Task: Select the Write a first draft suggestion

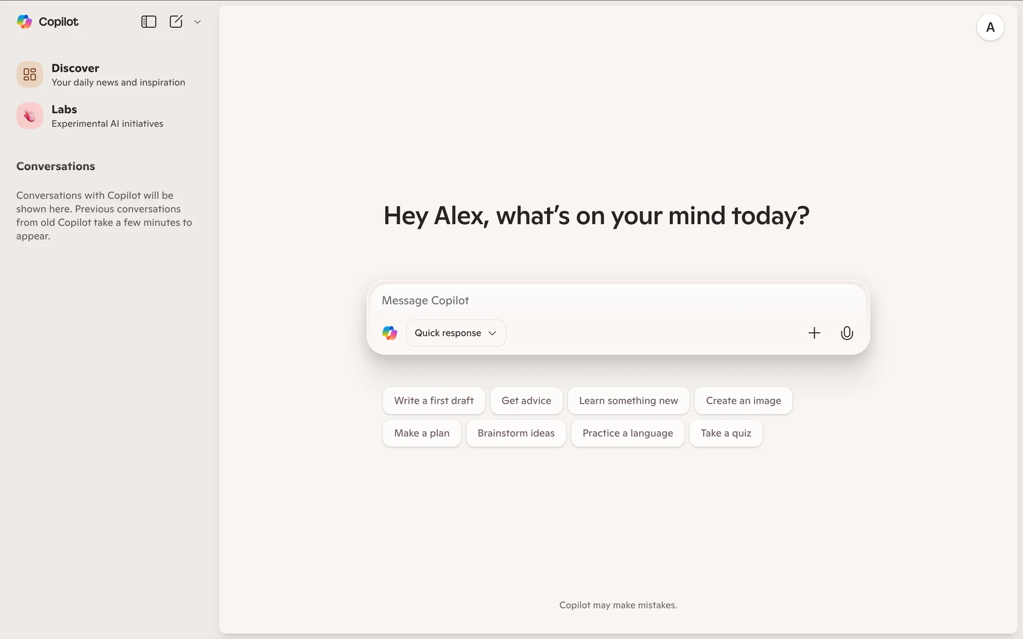Action: point(434,400)
